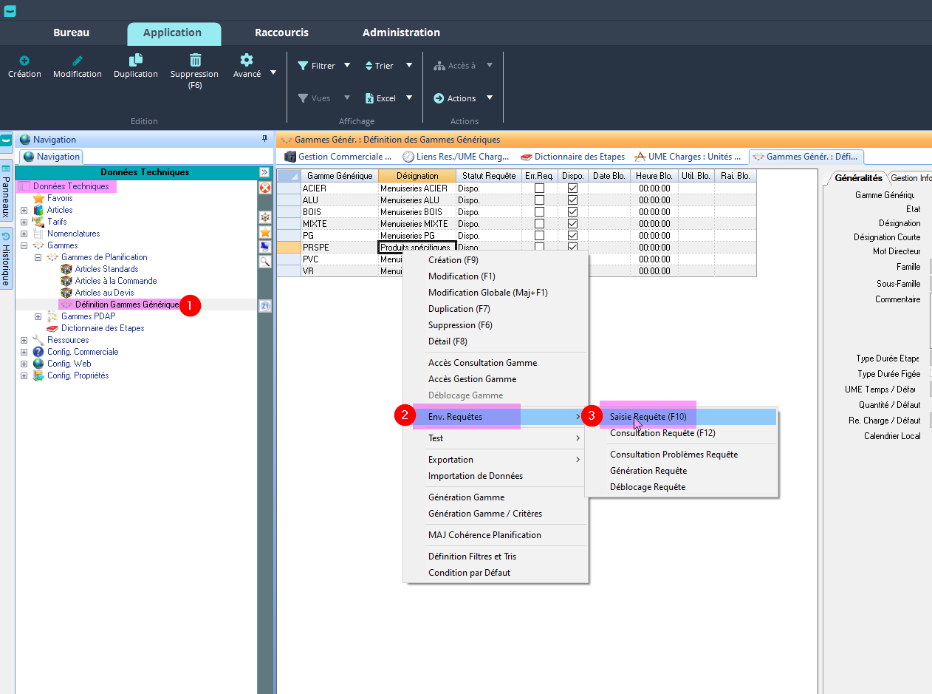Pin the Navigation panel with the pushpin icon
This screenshot has width=932, height=694.
(265, 139)
